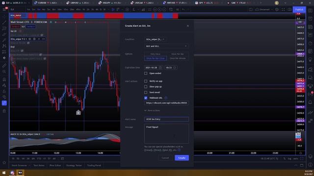Click the Webhook URL help icon
Screen dimensions: 314x176
click(166, 98)
